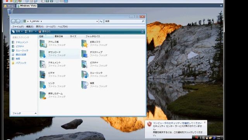
Task: Select the 検索 folder icon in file list
Action: click(x=85, y=85)
